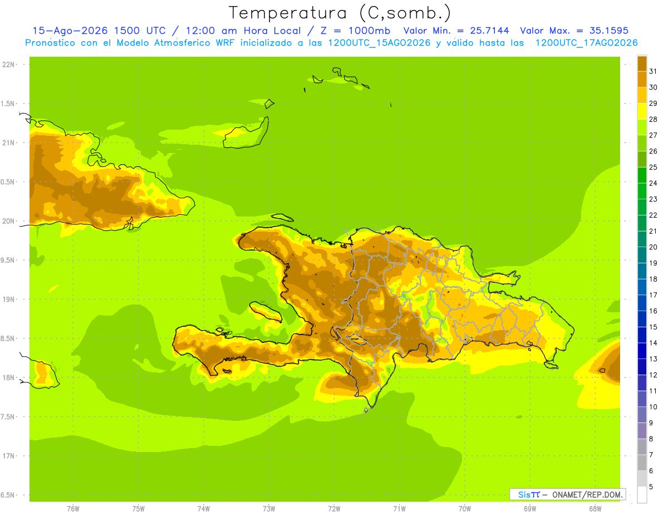Click the '31' label on the color scale

(x=654, y=71)
